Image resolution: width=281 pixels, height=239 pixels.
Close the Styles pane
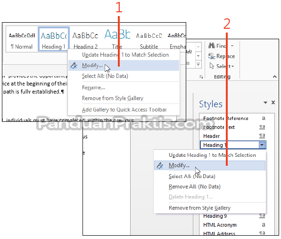pyautogui.click(x=273, y=102)
